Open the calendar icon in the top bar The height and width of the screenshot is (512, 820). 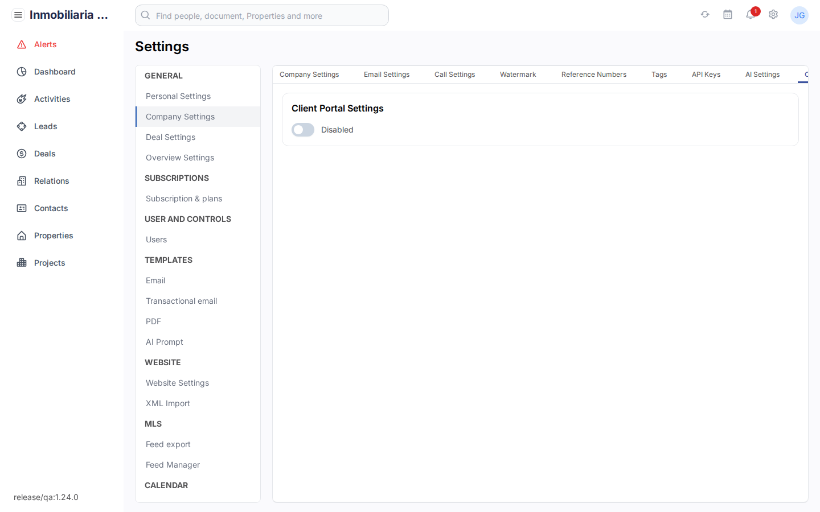pyautogui.click(x=728, y=15)
